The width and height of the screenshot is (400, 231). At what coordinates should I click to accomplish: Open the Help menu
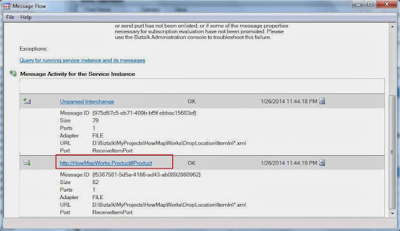pos(26,18)
